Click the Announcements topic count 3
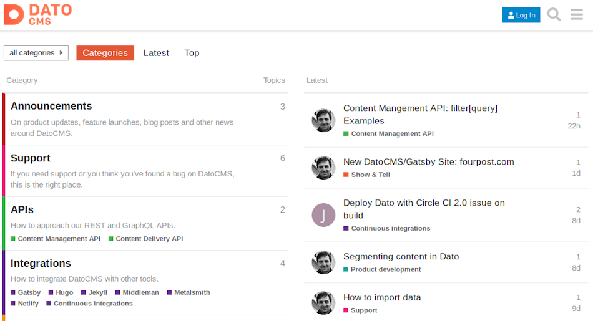 pos(283,107)
